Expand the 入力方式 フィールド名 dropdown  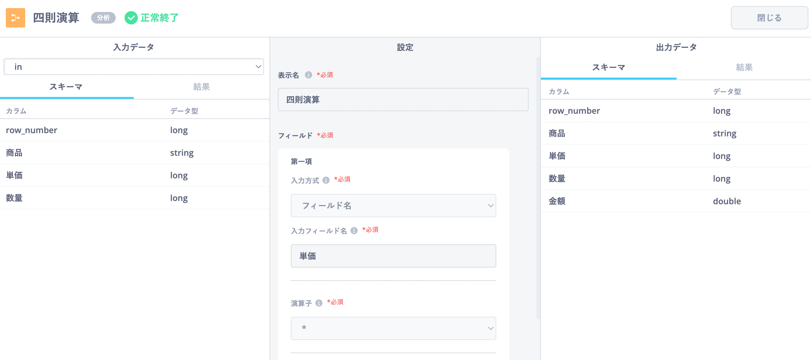pos(393,206)
